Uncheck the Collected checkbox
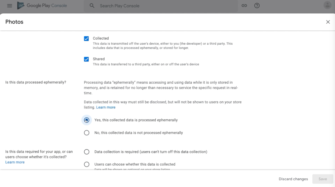335x187 pixels. coord(87,38)
